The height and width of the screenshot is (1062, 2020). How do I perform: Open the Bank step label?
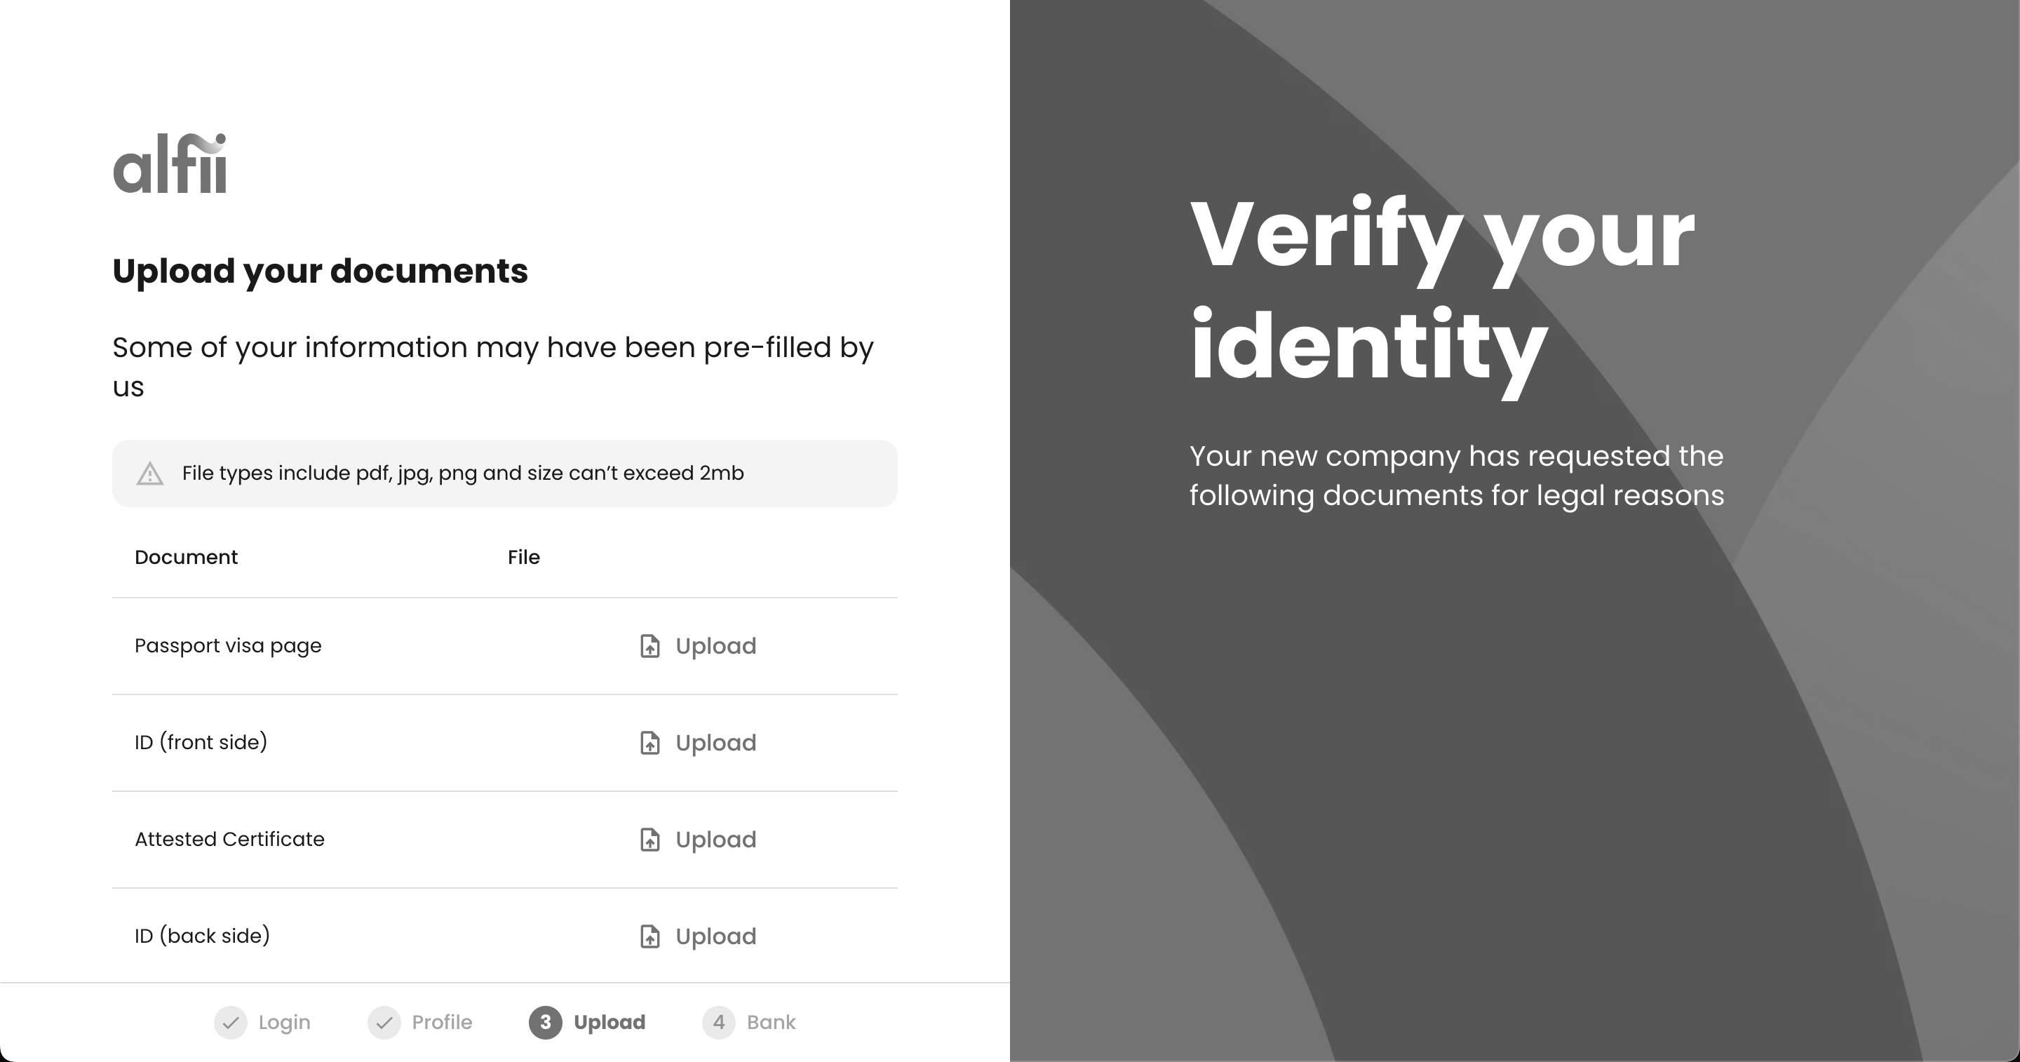tap(771, 1023)
